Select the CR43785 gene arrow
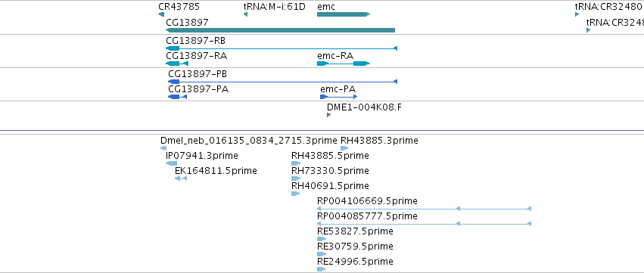The image size is (644, 273). tap(161, 14)
